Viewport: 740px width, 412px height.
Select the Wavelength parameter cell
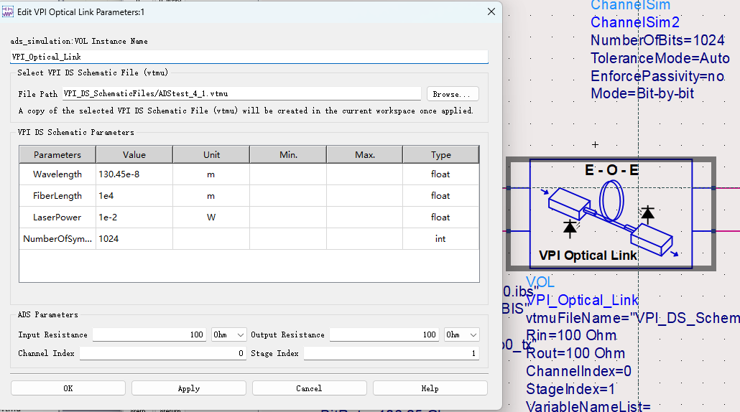57,174
